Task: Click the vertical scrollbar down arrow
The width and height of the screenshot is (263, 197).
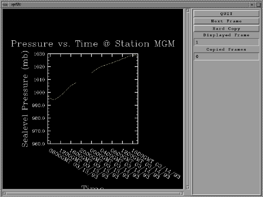Action: coord(187,187)
